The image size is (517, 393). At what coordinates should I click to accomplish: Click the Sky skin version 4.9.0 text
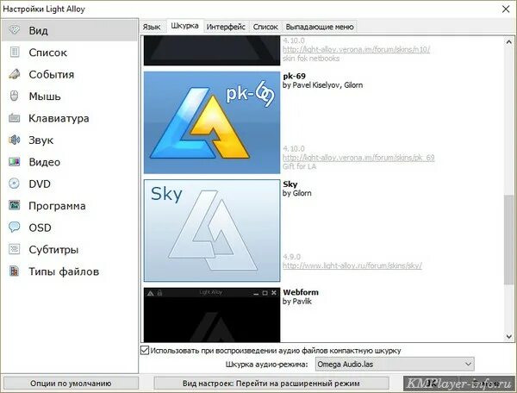(x=291, y=257)
